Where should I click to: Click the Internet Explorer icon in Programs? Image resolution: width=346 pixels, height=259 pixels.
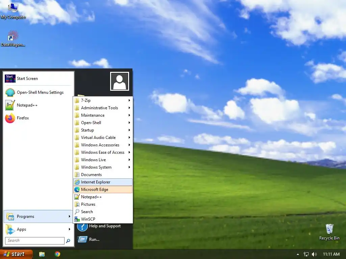(x=77, y=182)
